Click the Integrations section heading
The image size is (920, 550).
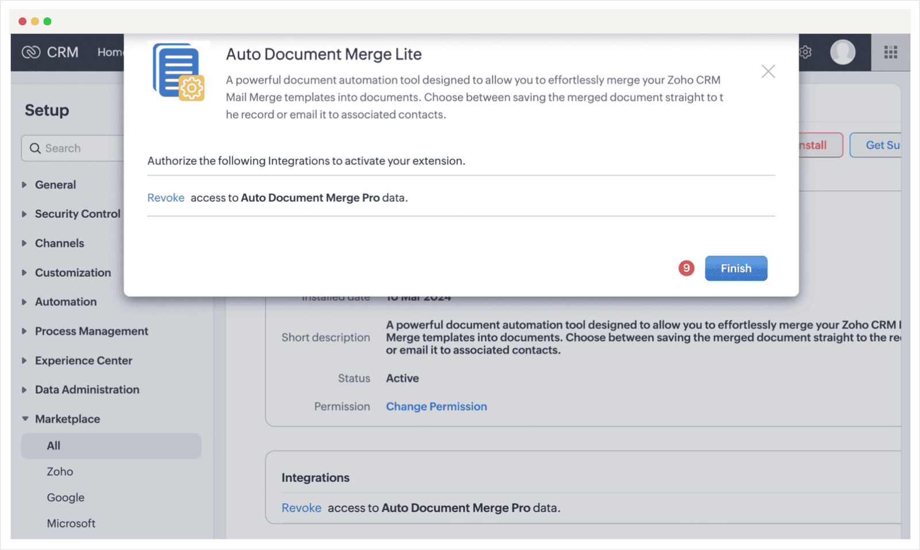coord(316,478)
